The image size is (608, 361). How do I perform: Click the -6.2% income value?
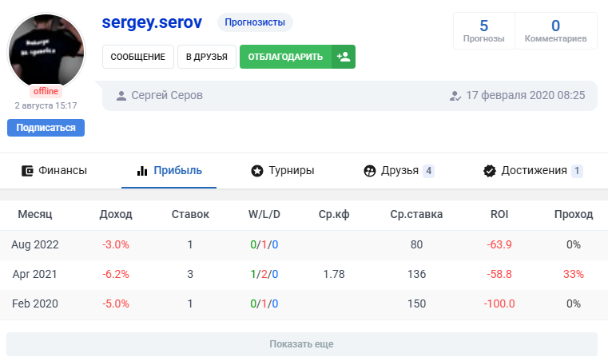pos(116,274)
